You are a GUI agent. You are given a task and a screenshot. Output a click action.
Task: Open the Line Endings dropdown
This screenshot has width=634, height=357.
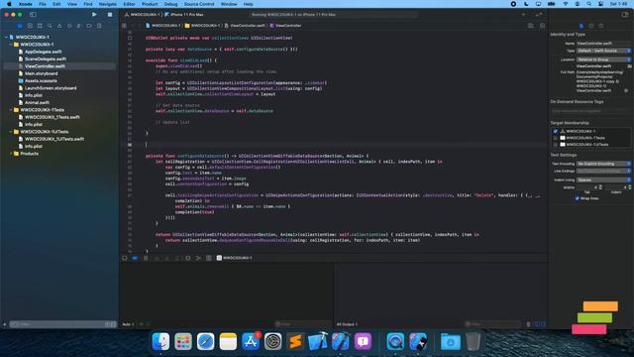(603, 172)
